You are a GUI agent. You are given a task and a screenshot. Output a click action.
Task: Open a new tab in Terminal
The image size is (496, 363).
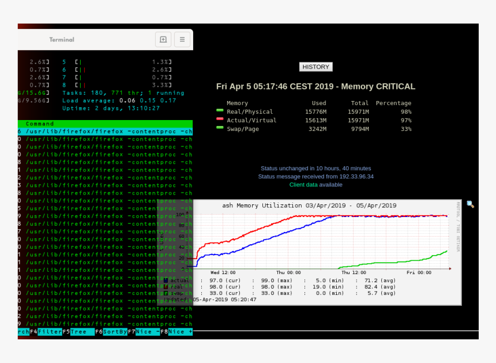pyautogui.click(x=163, y=40)
